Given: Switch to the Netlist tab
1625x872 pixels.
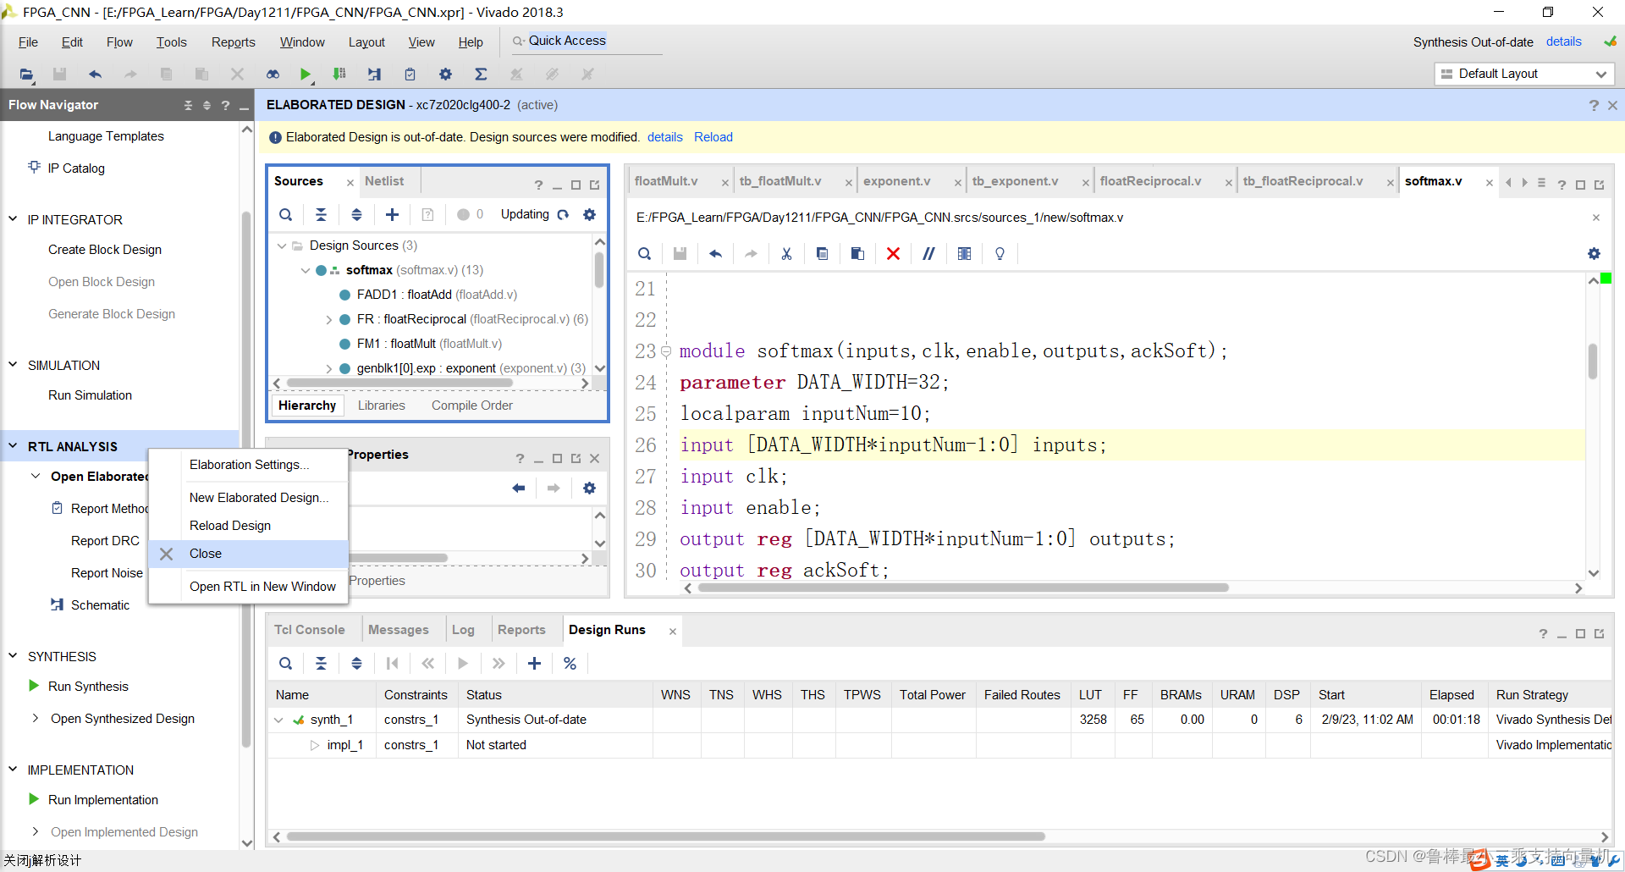Looking at the screenshot, I should point(384,181).
